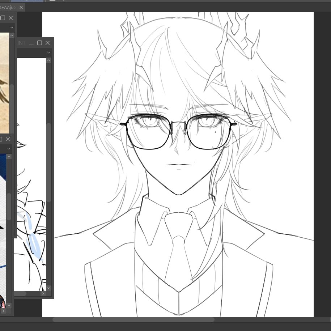Maximize the INT sketch window
The image size is (331, 331).
(x=39, y=43)
